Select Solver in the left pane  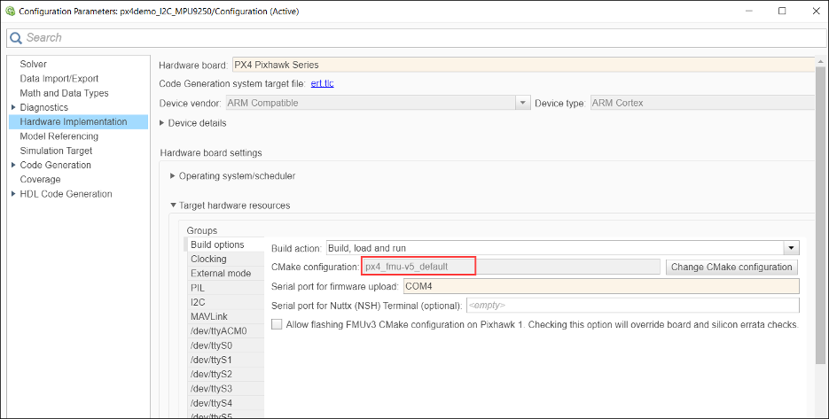[34, 65]
